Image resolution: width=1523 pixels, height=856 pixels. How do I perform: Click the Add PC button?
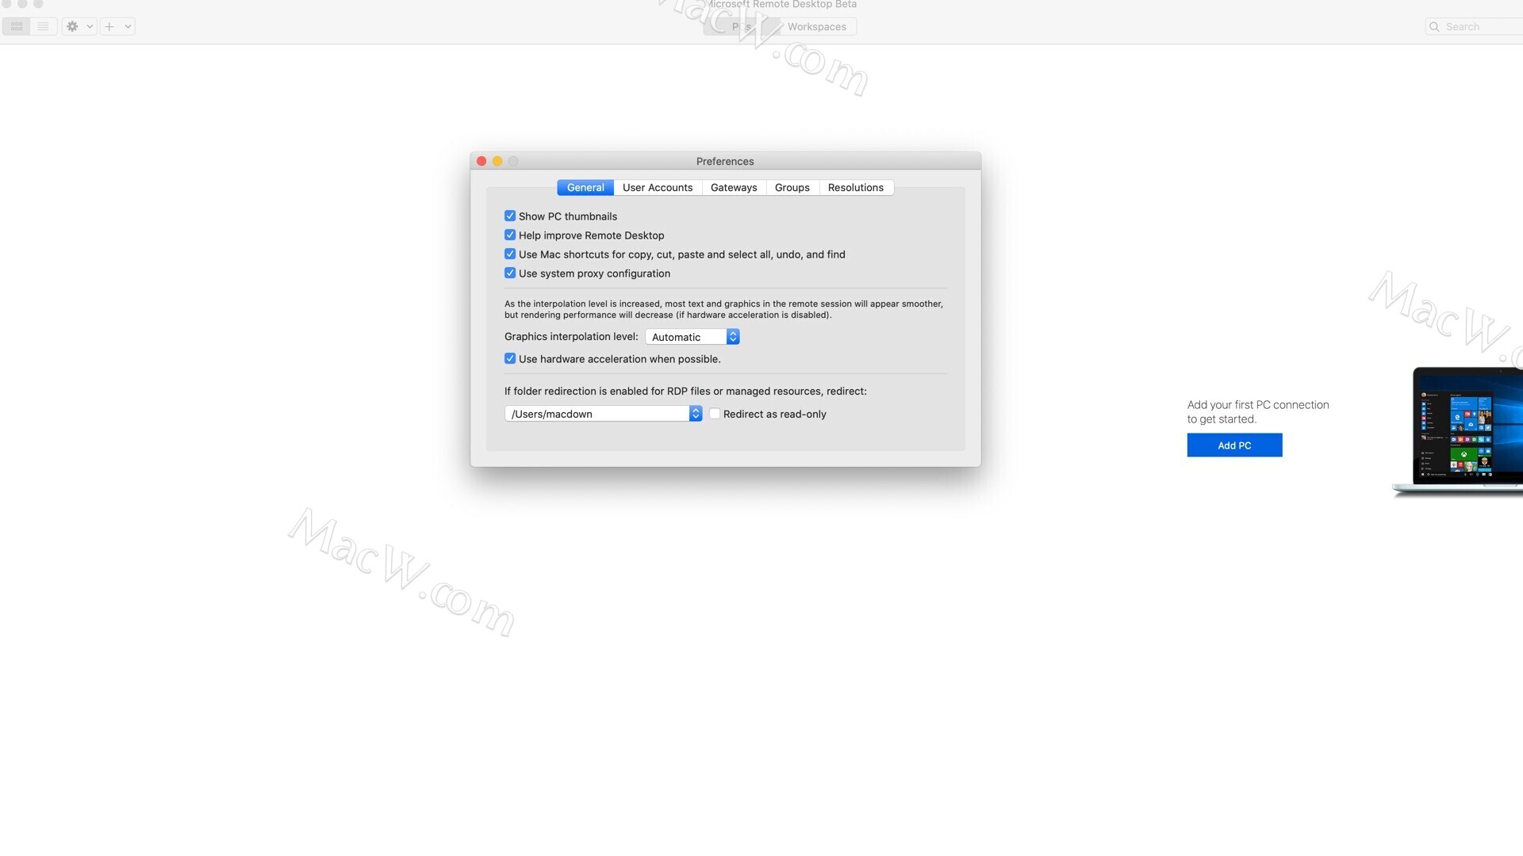(x=1234, y=444)
